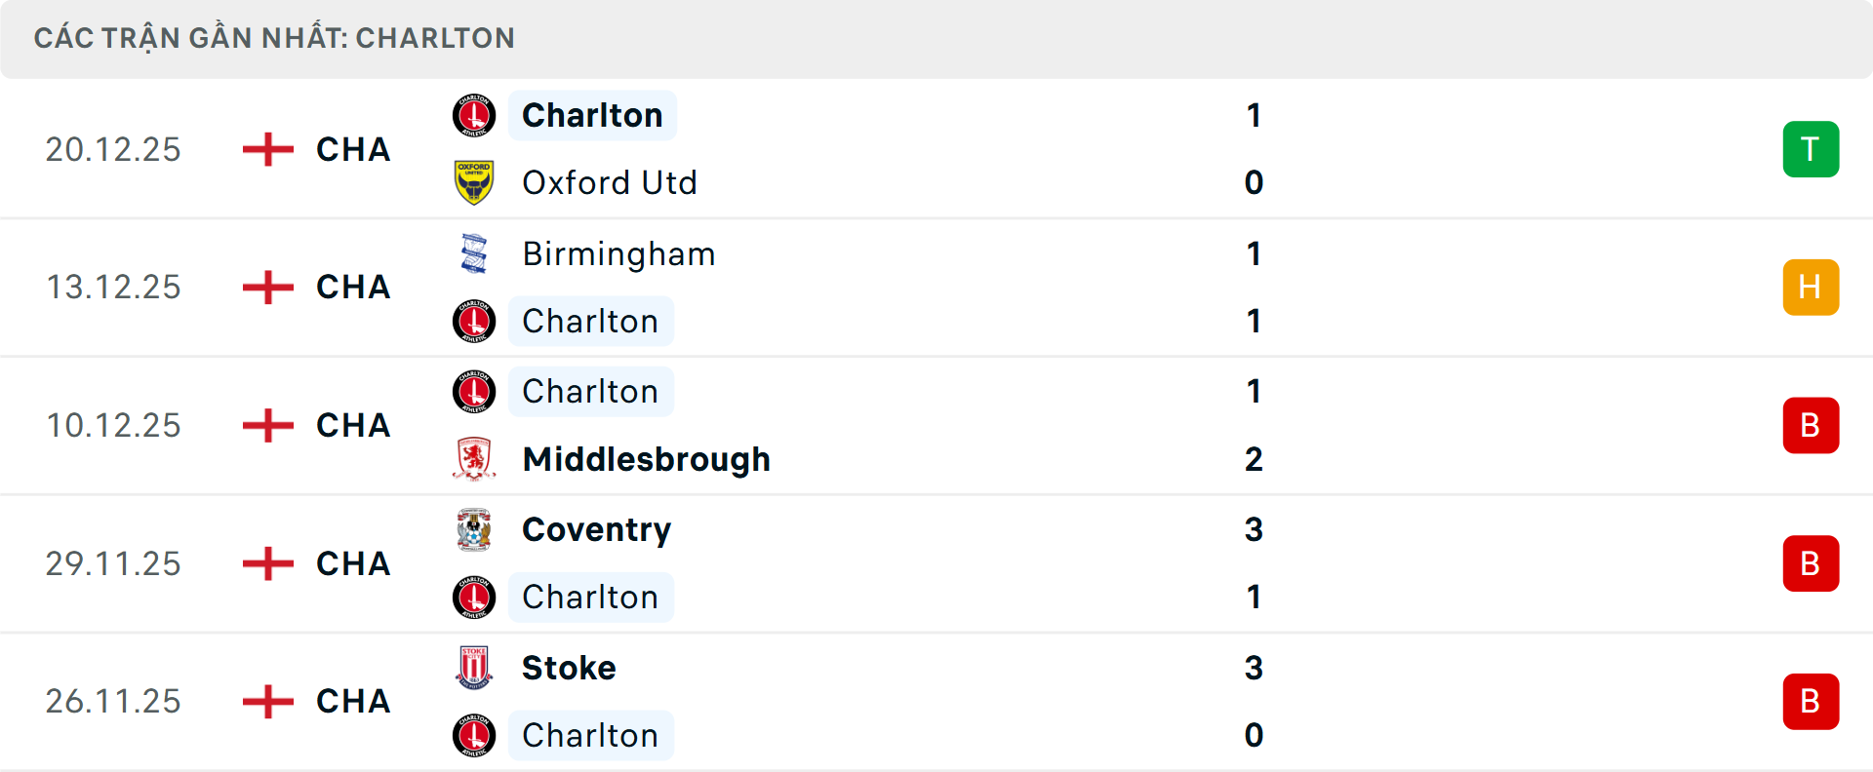Open the Birmingham team link

click(618, 253)
